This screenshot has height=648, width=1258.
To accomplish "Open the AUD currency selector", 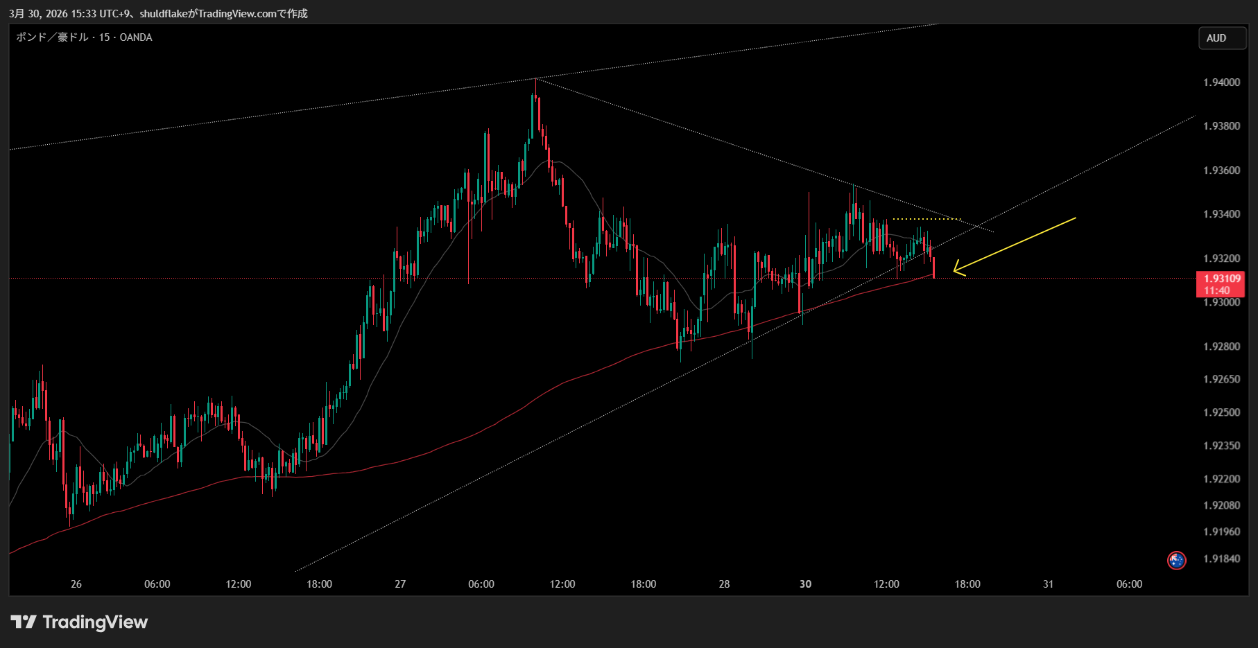I will (x=1222, y=38).
